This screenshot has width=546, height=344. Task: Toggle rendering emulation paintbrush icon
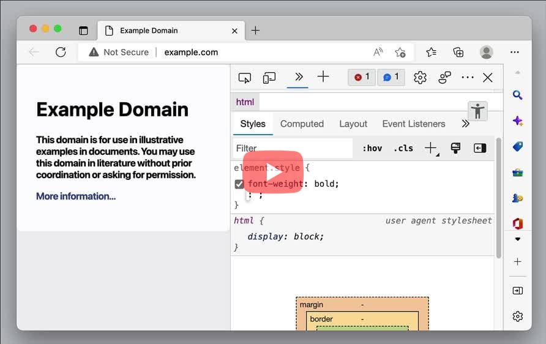point(455,148)
